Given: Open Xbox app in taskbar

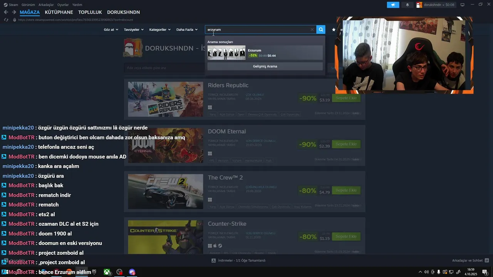Looking at the screenshot, I should point(107,272).
